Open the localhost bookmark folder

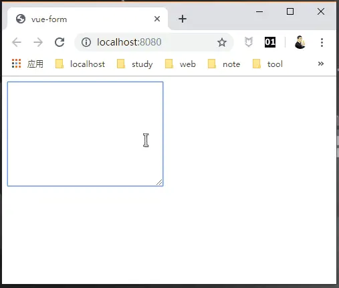coord(80,64)
